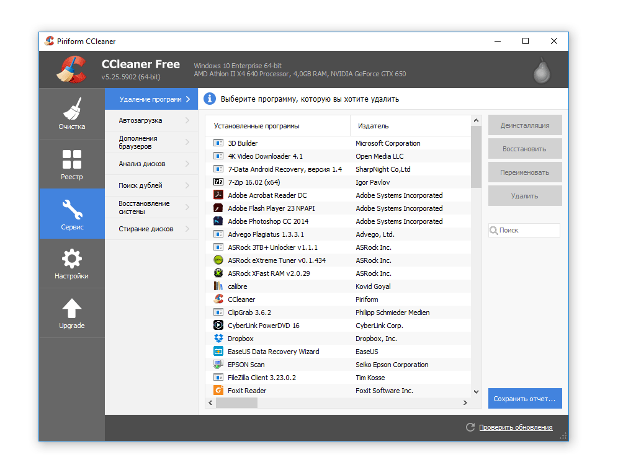Click the Сохранить отчет button
Viewport: 618px width, 470px height.
pyautogui.click(x=524, y=399)
